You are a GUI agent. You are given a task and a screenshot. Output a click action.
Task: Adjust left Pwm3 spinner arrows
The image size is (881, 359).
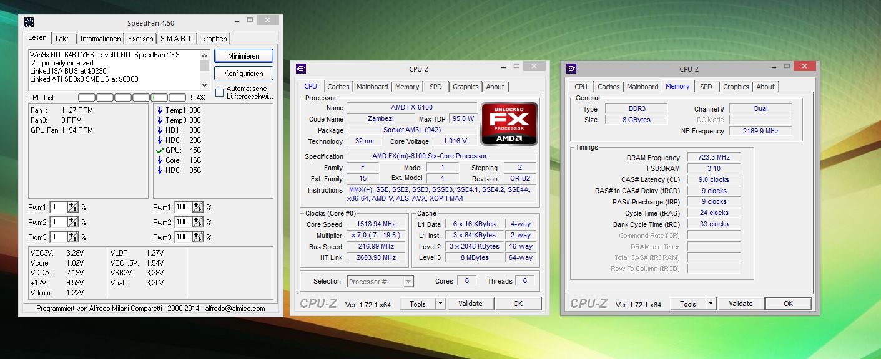pos(73,237)
